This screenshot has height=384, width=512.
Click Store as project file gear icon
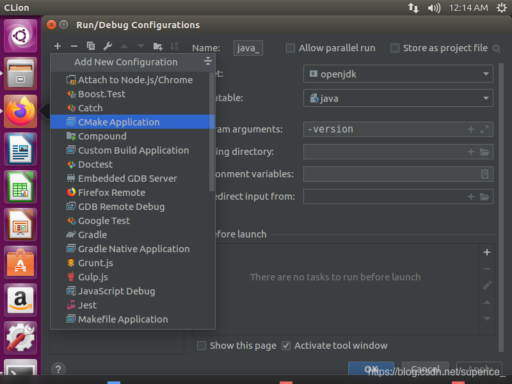[497, 49]
